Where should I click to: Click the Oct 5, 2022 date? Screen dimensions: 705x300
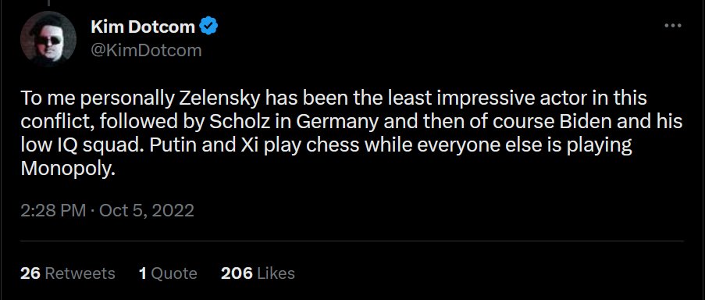tap(147, 210)
